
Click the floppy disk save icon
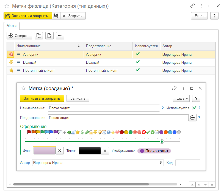click(56, 16)
